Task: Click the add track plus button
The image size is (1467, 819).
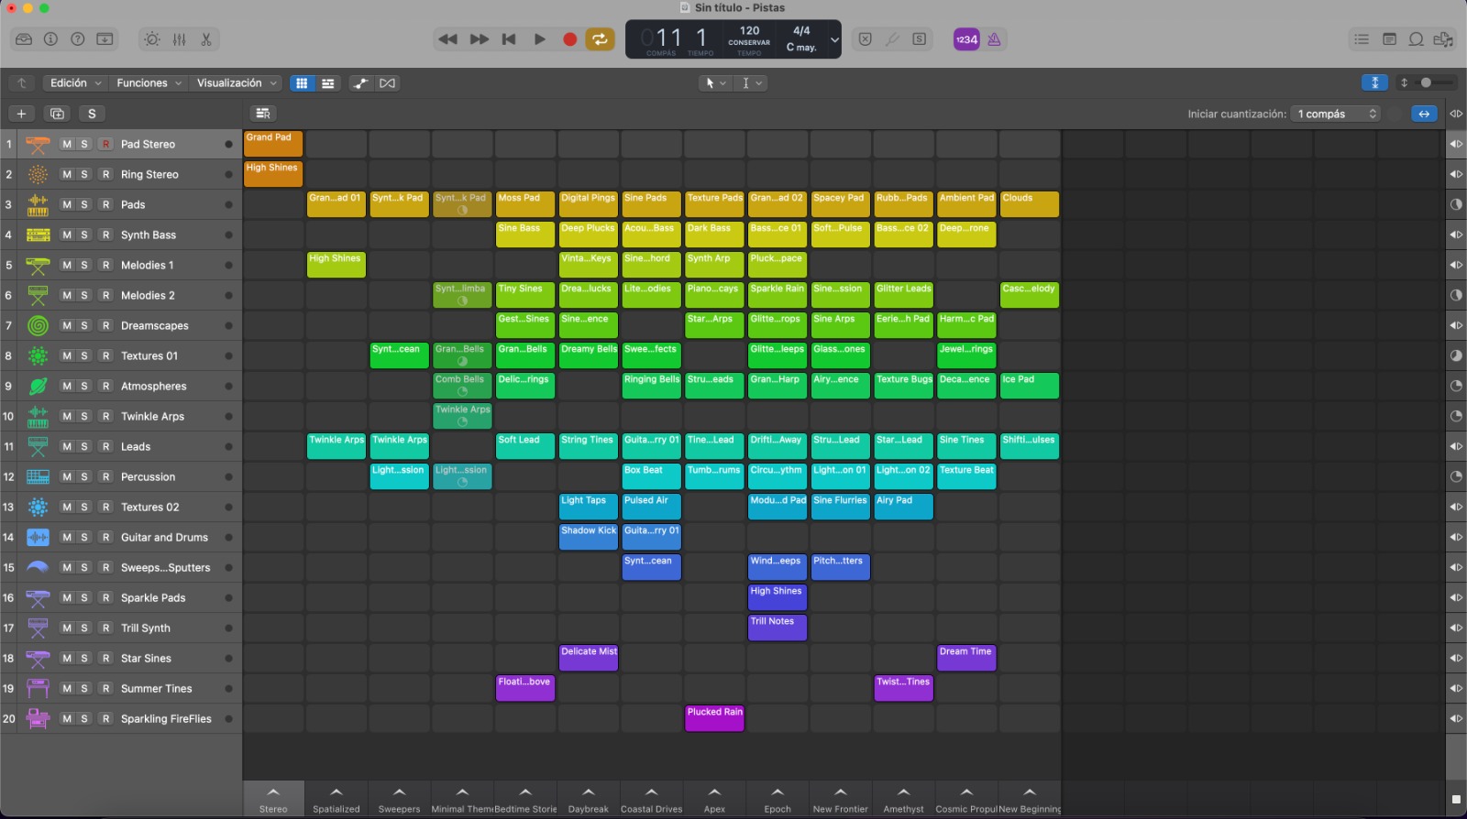Action: tap(21, 114)
